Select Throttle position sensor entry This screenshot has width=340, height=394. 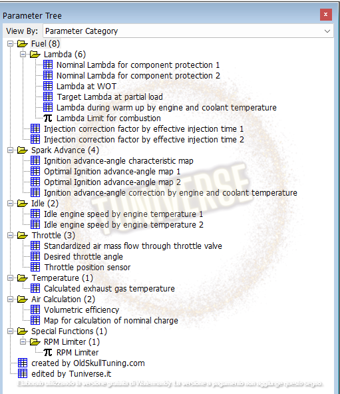point(87,267)
